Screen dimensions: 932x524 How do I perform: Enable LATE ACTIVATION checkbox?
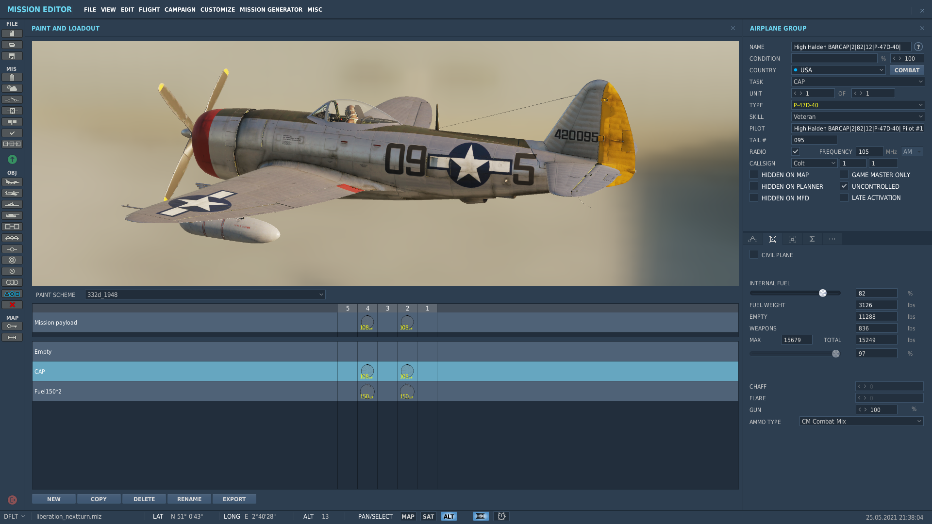(844, 197)
